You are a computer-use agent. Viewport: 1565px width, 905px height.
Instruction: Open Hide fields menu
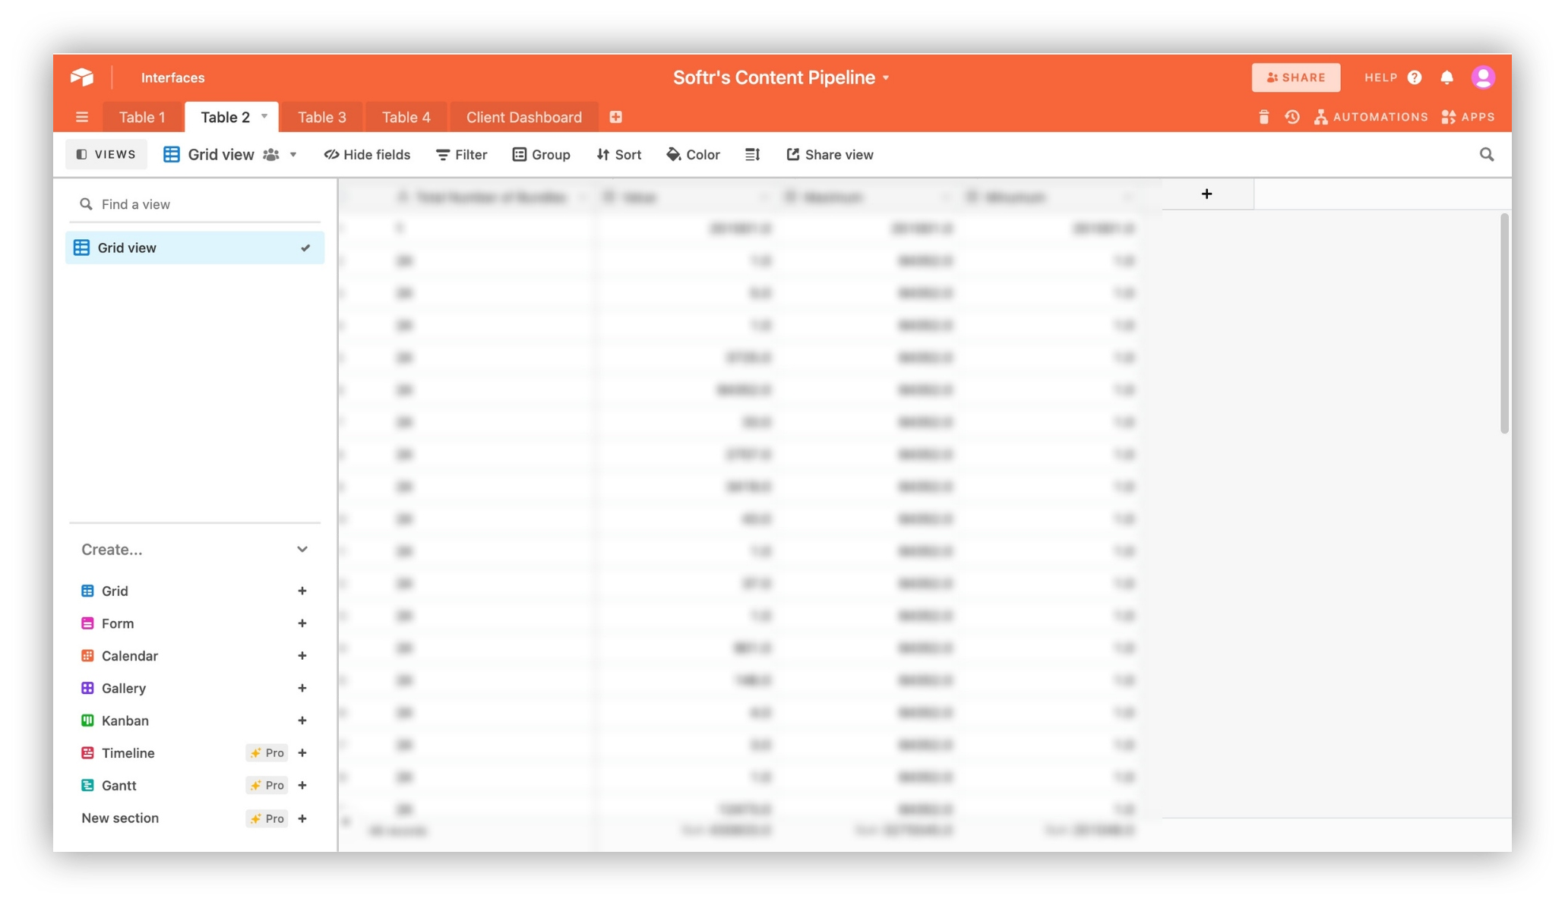(x=368, y=155)
